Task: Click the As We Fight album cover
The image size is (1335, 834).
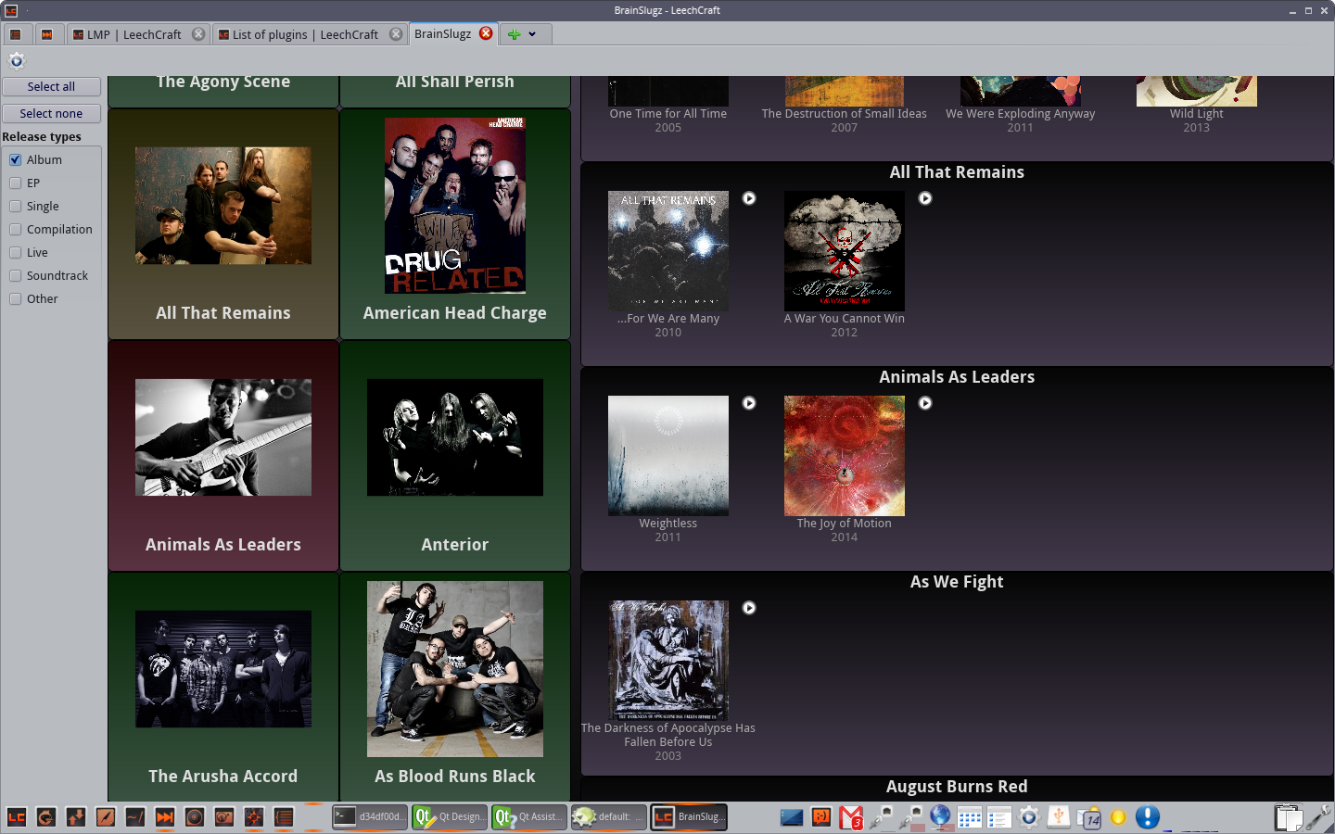Action: click(x=668, y=661)
